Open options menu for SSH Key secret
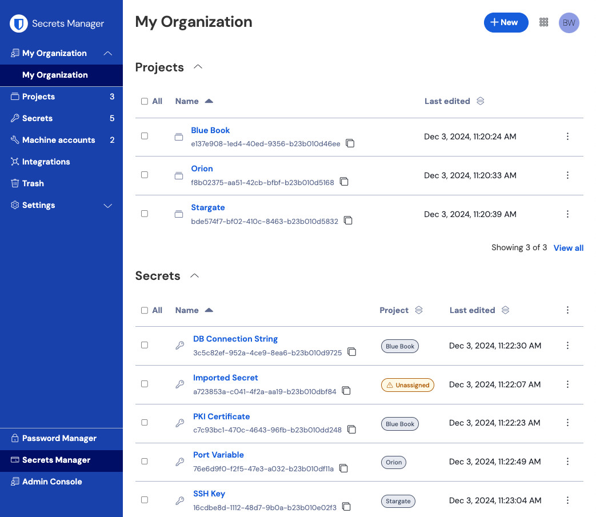 click(x=567, y=500)
